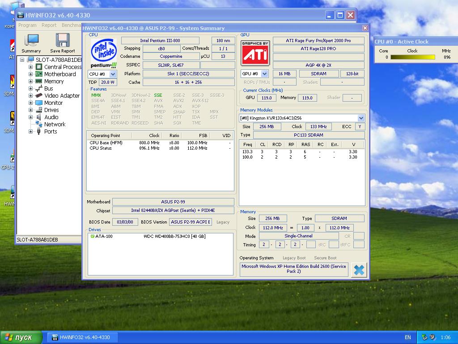Click the CPU active clock yellow bar
Image resolution: width=458 pixels, height=344 pixels.
412,57
